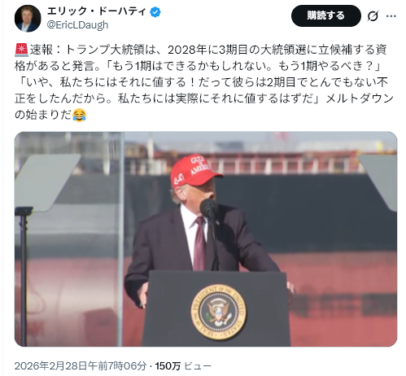
Task: Open the author's profile picture
Action: (x=28, y=18)
